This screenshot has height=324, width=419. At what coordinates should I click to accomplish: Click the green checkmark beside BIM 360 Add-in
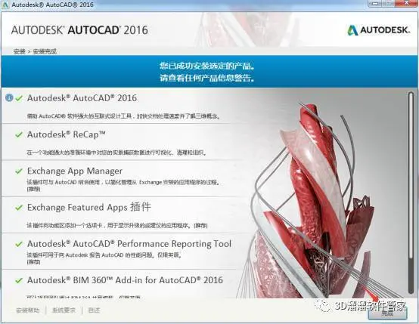coord(19,280)
